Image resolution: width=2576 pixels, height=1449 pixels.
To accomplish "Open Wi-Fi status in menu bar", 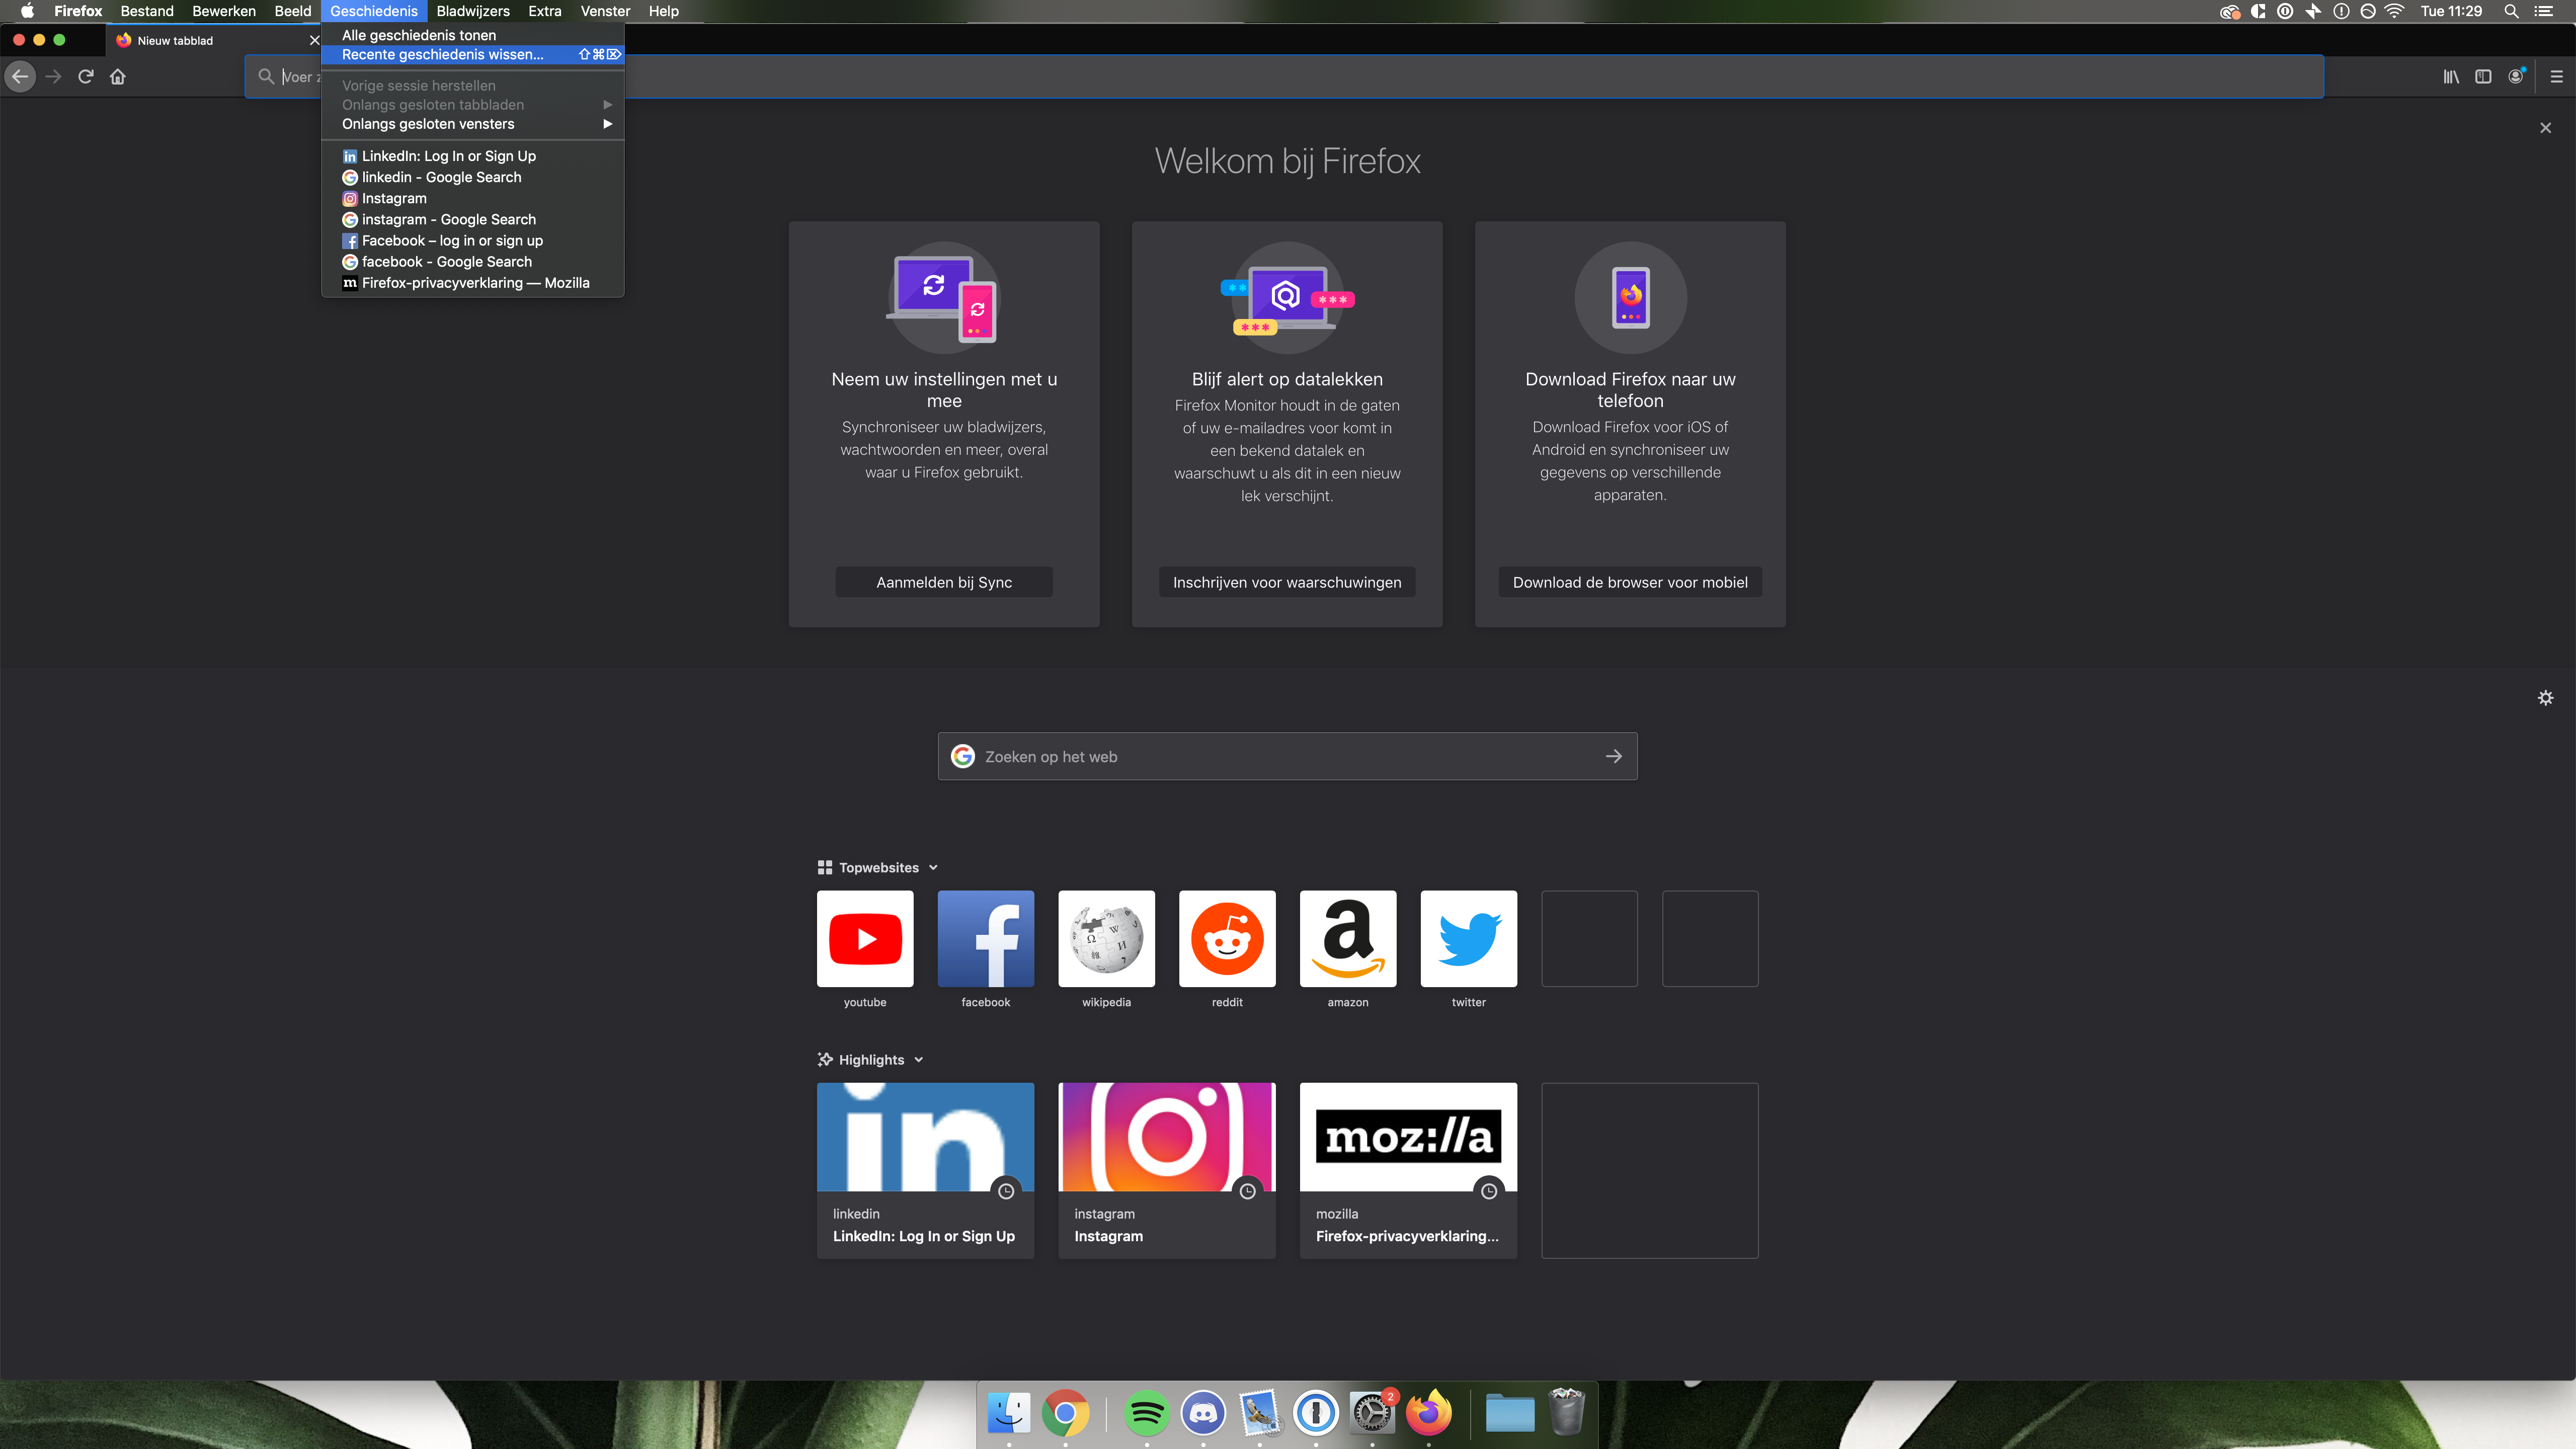I will [x=2394, y=11].
